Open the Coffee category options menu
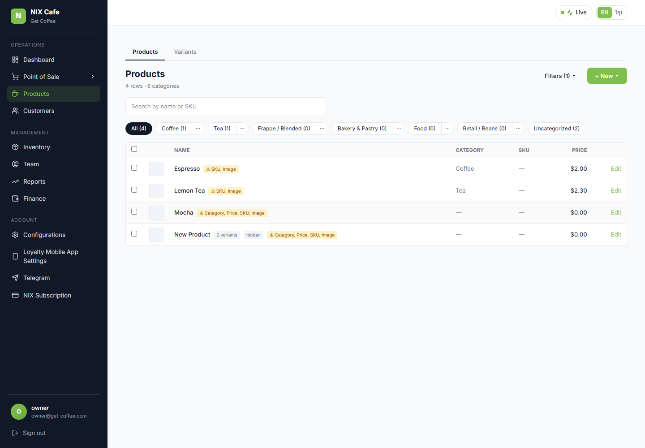645x448 pixels. click(198, 129)
